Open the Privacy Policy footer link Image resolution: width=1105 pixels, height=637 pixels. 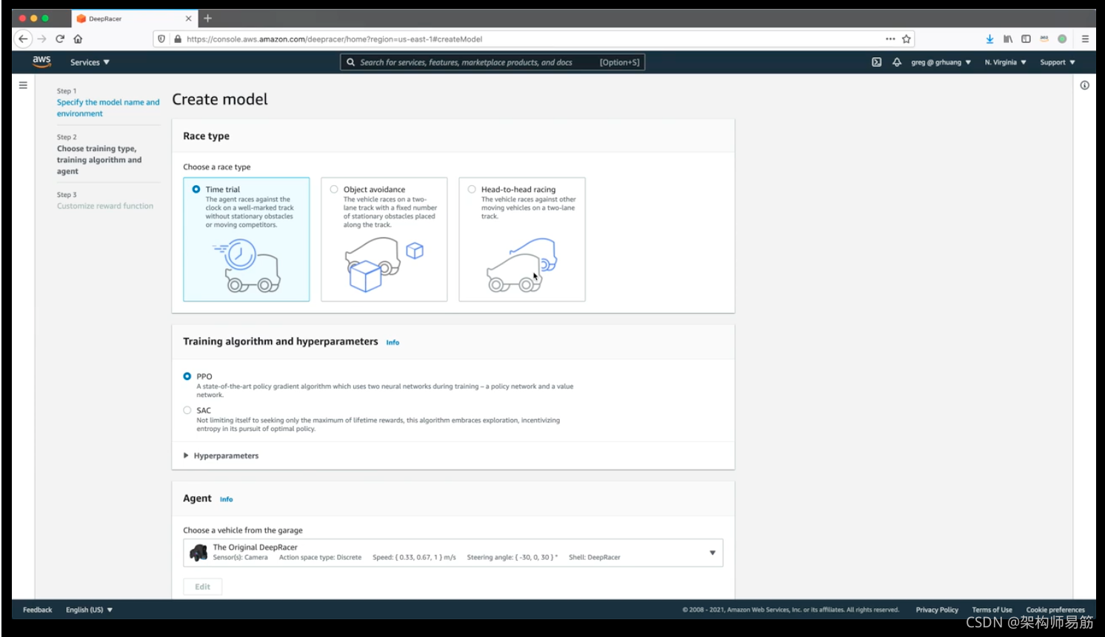coord(937,610)
